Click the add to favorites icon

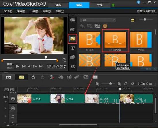click(x=82, y=26)
